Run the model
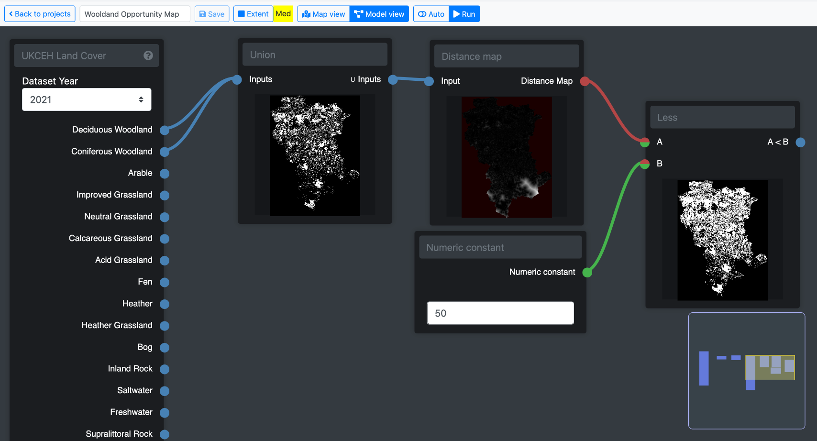817x441 pixels. [464, 14]
